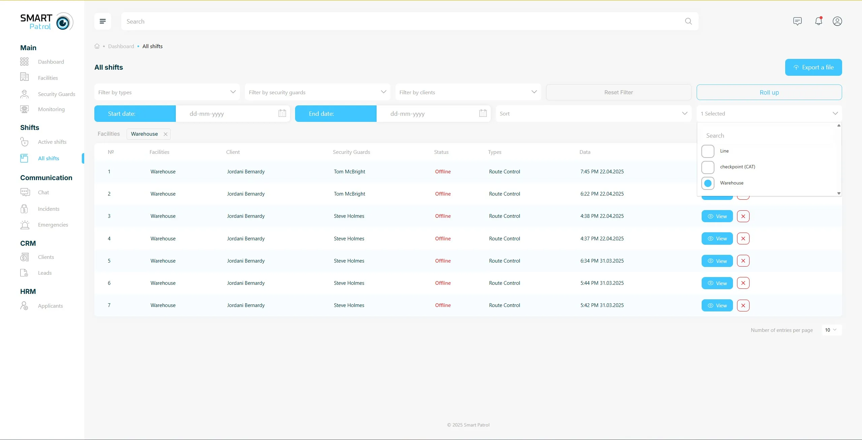Click the search magnifier icon

coord(688,21)
